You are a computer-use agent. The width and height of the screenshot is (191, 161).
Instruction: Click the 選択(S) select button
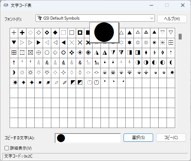138,138
